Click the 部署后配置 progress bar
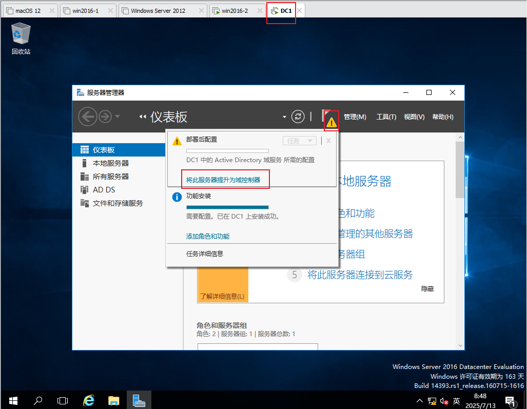Viewport: 527px width, 409px height. click(x=227, y=151)
